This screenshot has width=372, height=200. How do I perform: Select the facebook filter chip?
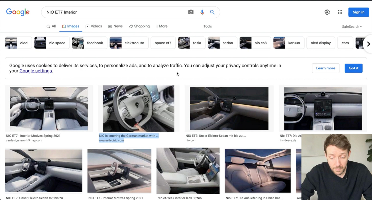pyautogui.click(x=89, y=43)
